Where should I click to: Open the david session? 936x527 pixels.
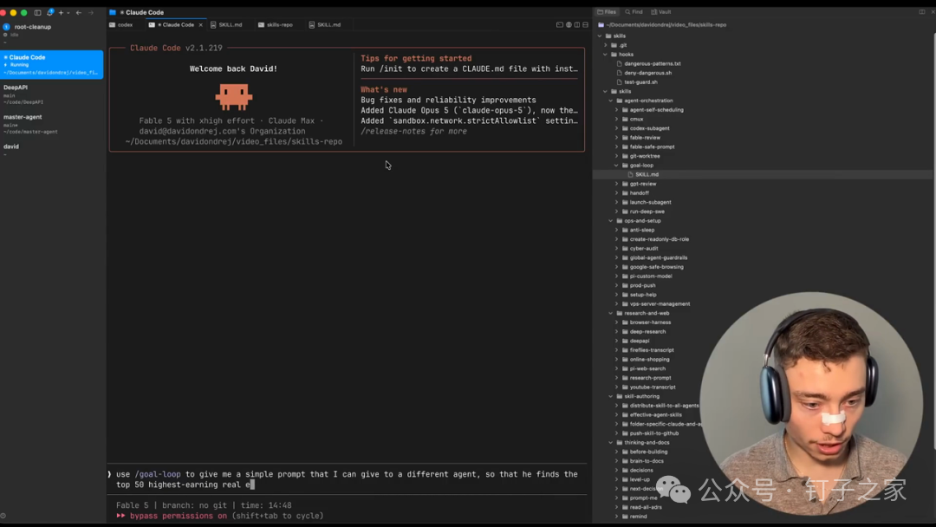52,149
